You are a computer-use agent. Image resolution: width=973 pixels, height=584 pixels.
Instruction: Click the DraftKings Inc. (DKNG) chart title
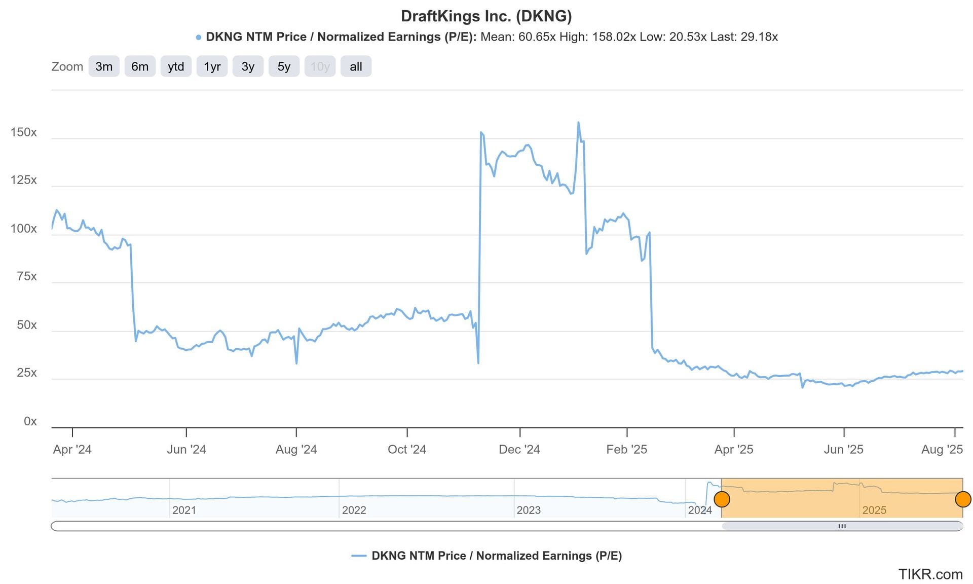pos(486,16)
